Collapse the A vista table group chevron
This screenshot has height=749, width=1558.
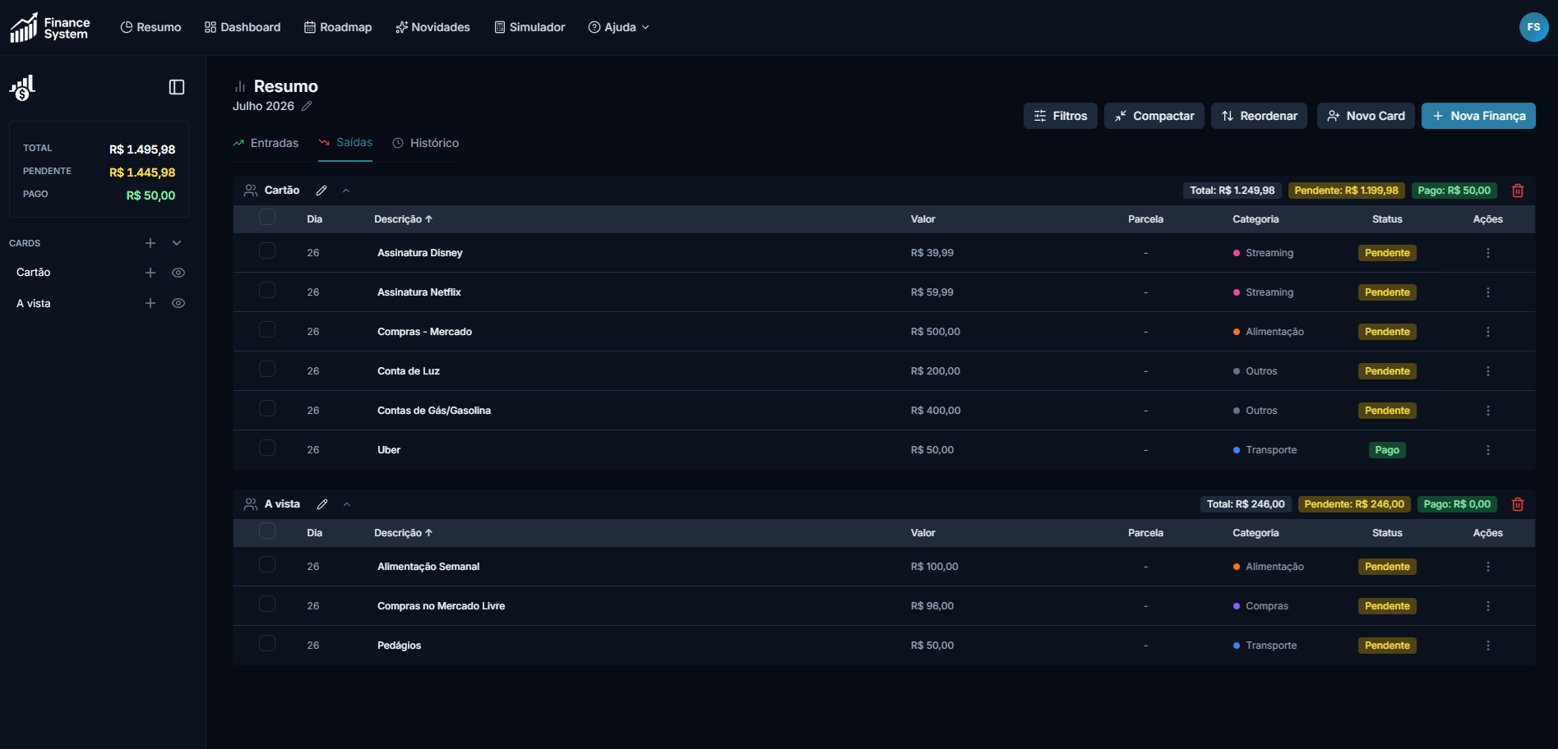point(347,504)
